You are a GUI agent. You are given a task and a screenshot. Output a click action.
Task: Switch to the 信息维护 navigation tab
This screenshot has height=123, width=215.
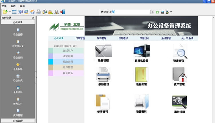tap(123, 38)
